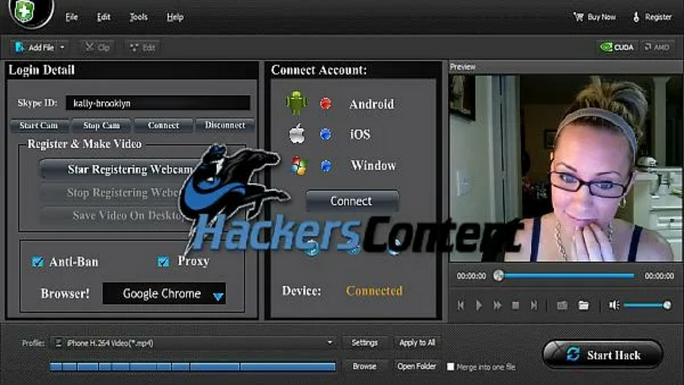Select the Android radio button

325,104
